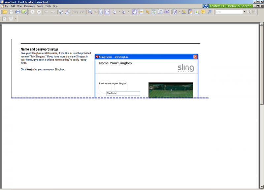Click the Open folder icon
The height and width of the screenshot is (190, 264).
click(5, 12)
